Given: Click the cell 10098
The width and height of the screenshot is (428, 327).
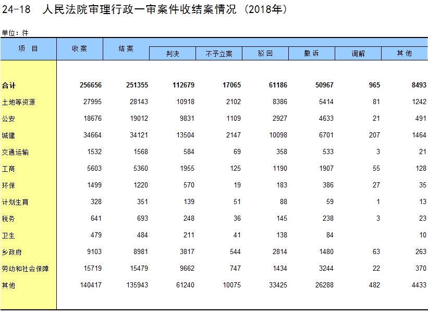Looking at the screenshot, I should (x=278, y=135).
